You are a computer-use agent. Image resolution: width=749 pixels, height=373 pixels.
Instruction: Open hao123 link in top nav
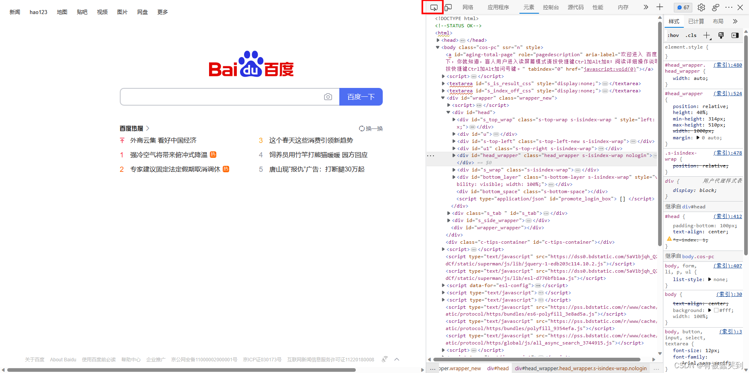click(x=39, y=12)
